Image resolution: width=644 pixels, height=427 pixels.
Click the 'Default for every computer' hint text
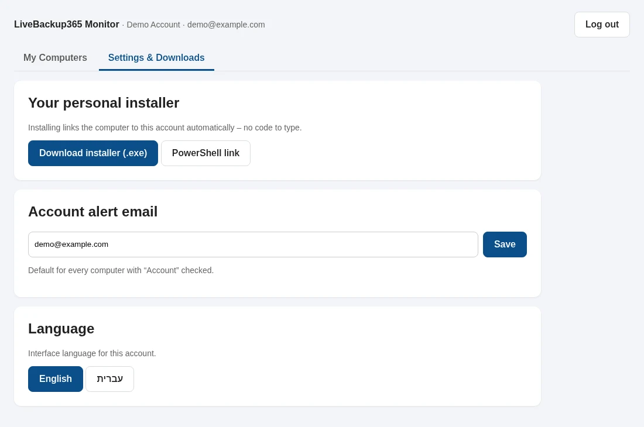(x=121, y=270)
